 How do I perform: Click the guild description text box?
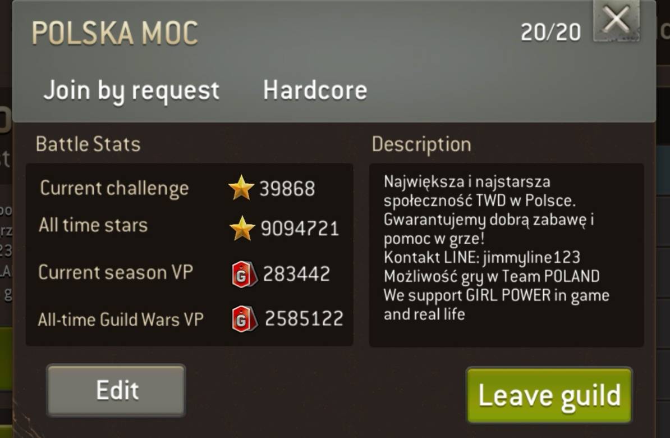tap(506, 255)
